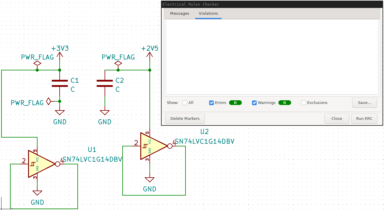
Task: Click U1's SN74LVC1G14DBV value text
Action: (x=93, y=159)
